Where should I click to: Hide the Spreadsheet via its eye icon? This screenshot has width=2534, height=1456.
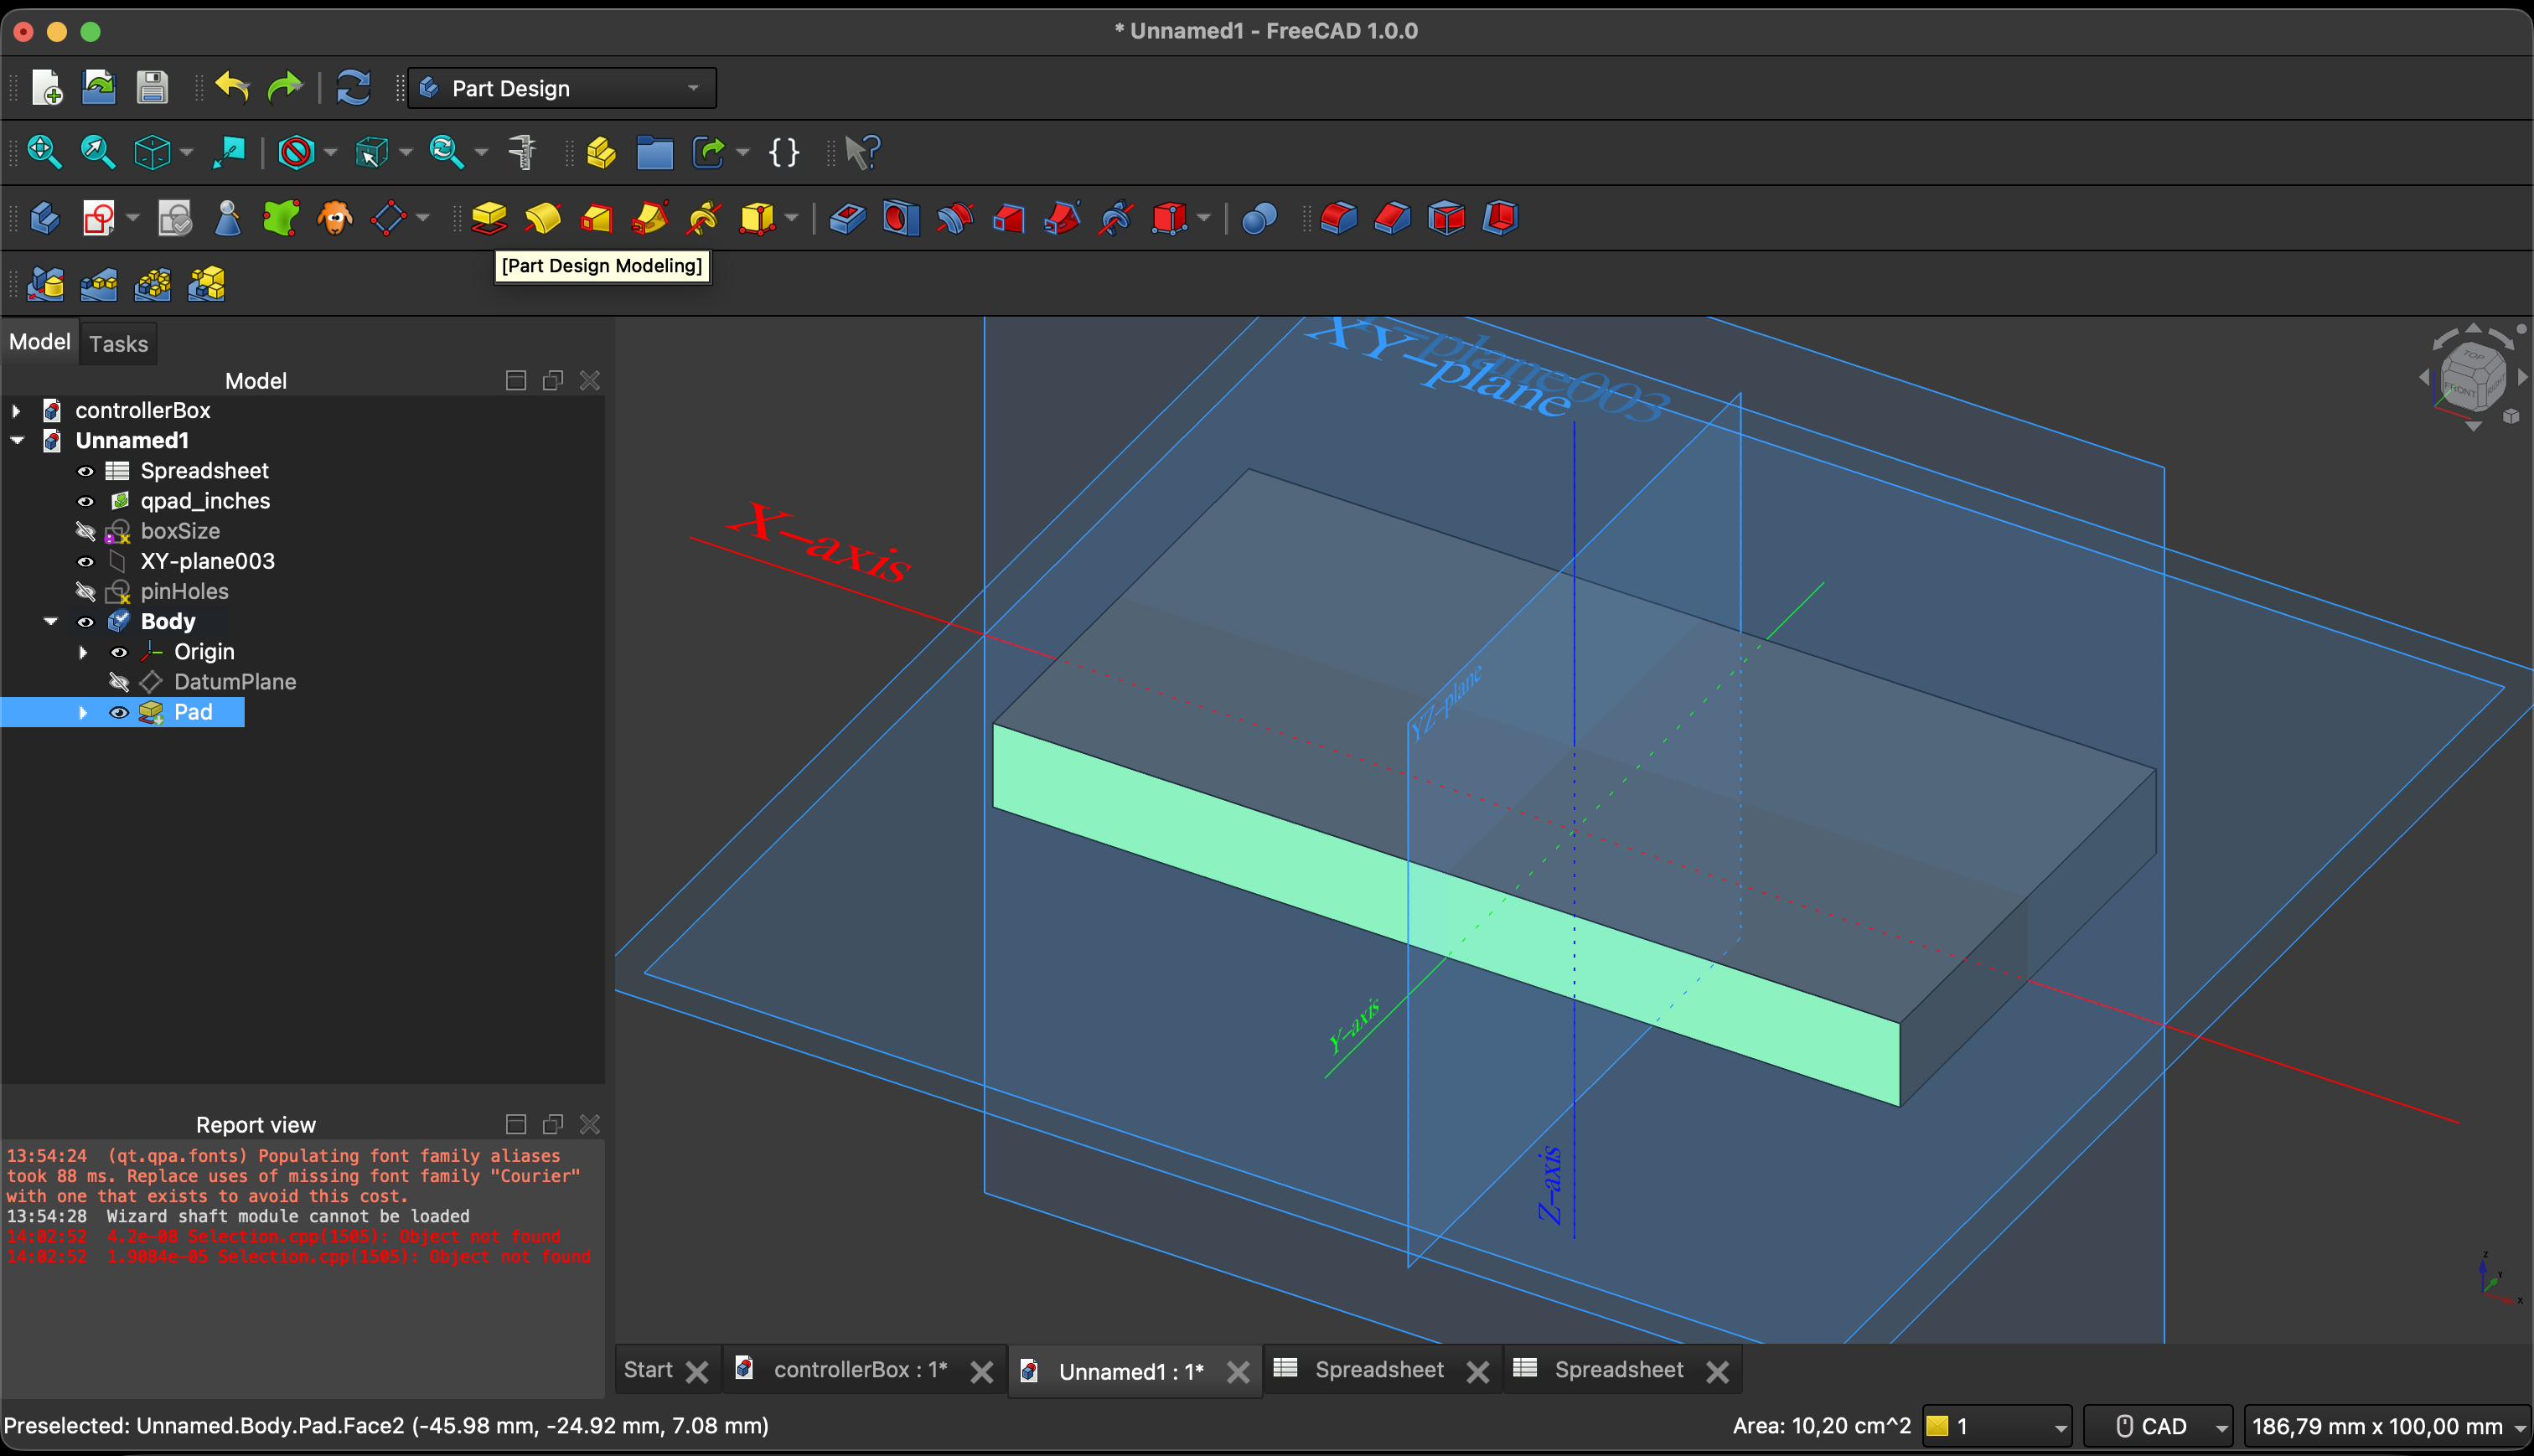pyautogui.click(x=86, y=470)
